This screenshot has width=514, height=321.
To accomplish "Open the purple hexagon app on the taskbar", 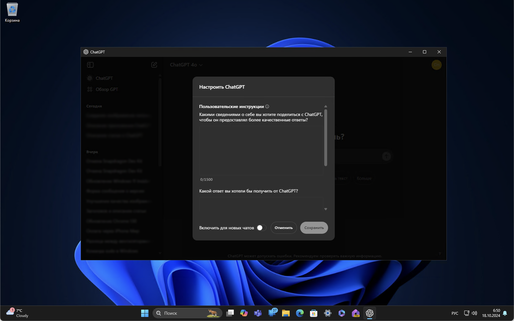I will click(342, 313).
